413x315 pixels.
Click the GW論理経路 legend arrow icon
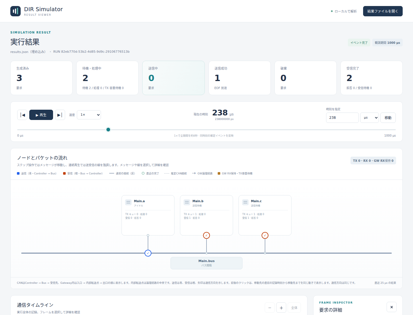click(x=194, y=173)
